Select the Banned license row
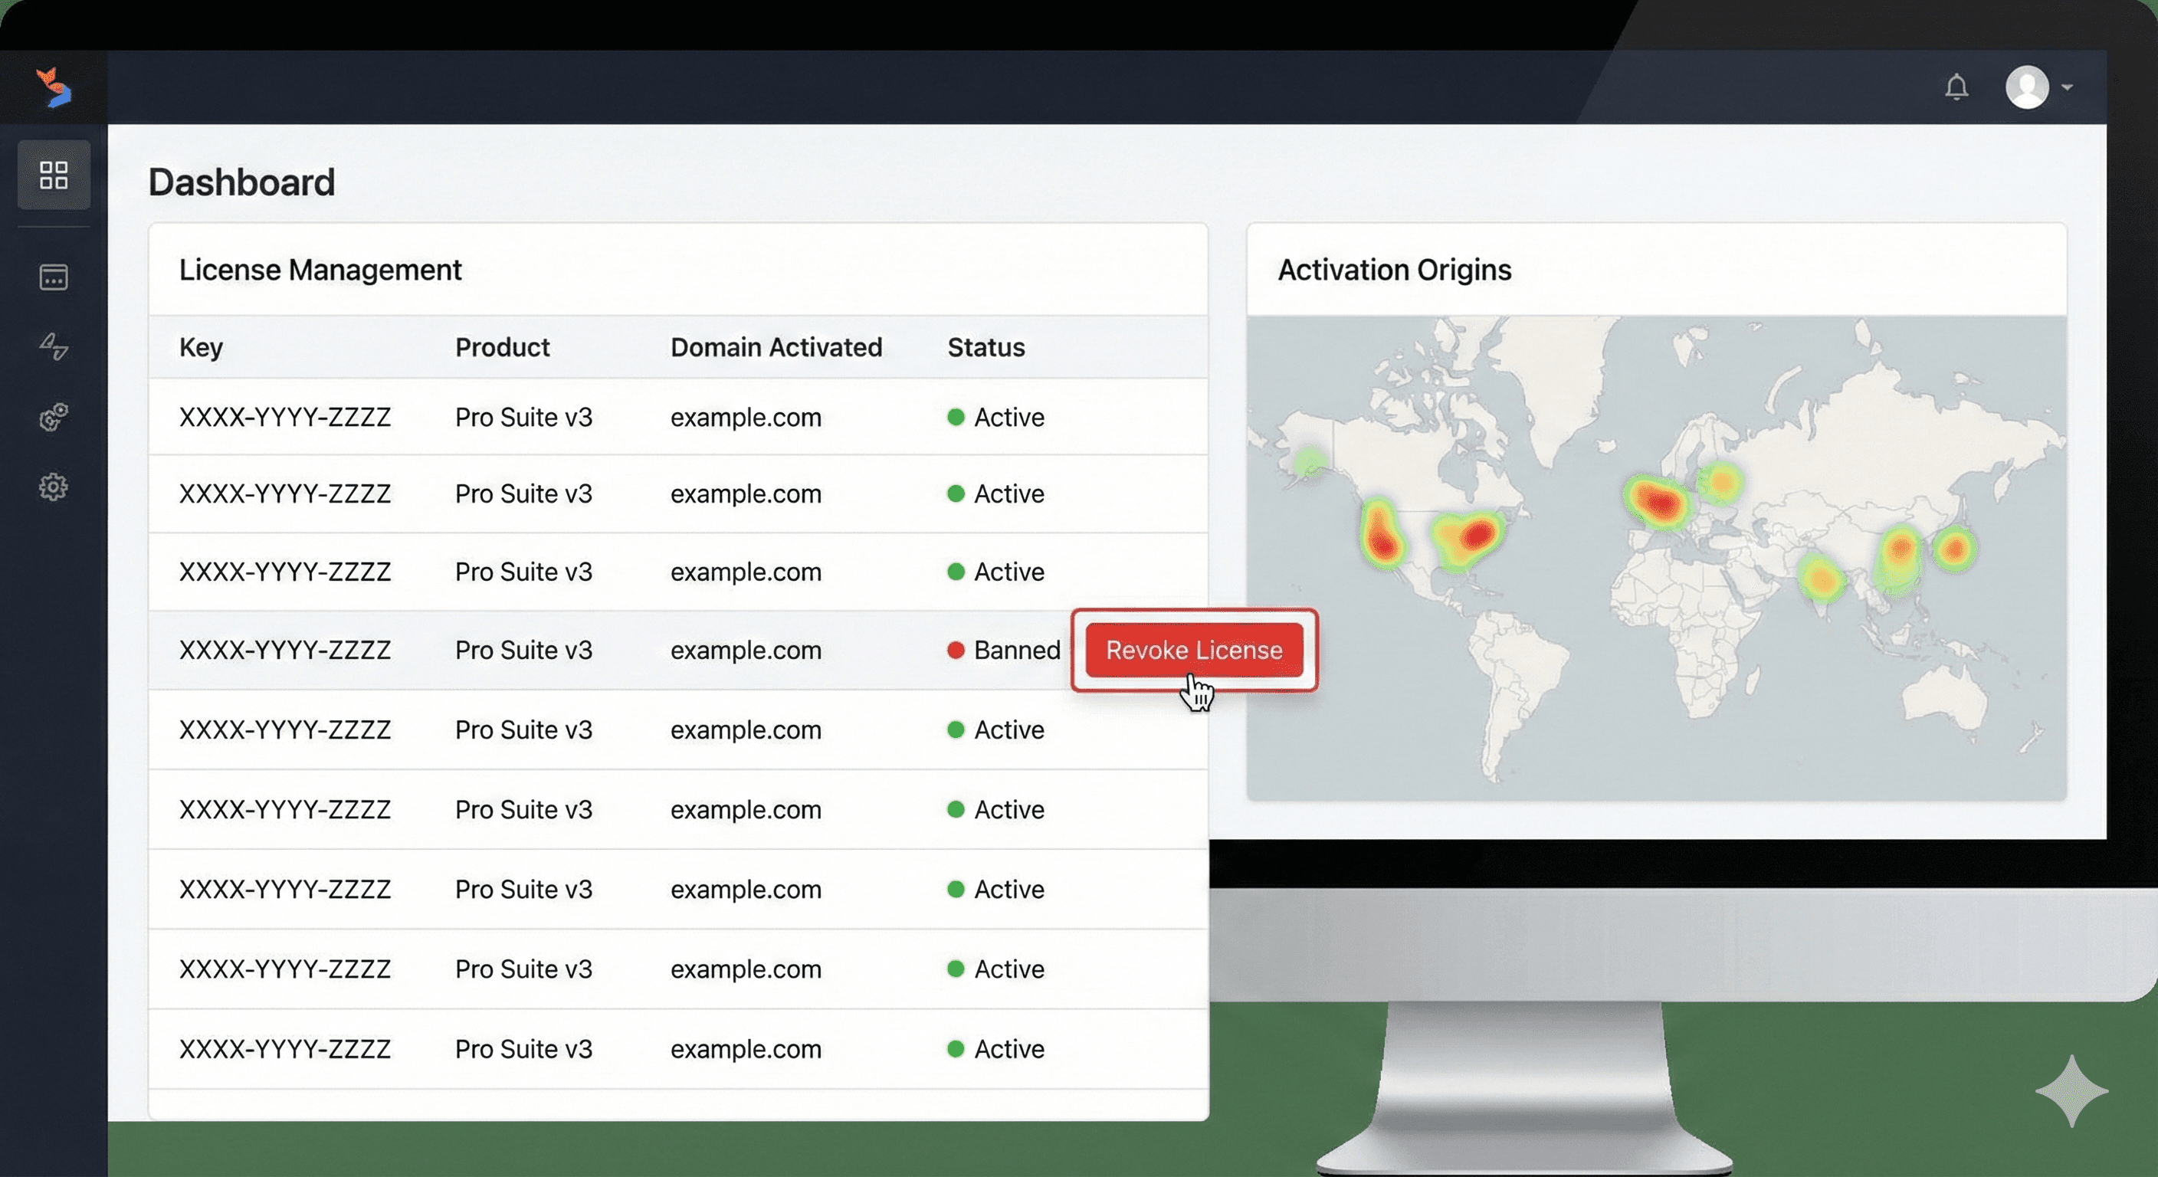This screenshot has width=2158, height=1177. click(x=586, y=650)
